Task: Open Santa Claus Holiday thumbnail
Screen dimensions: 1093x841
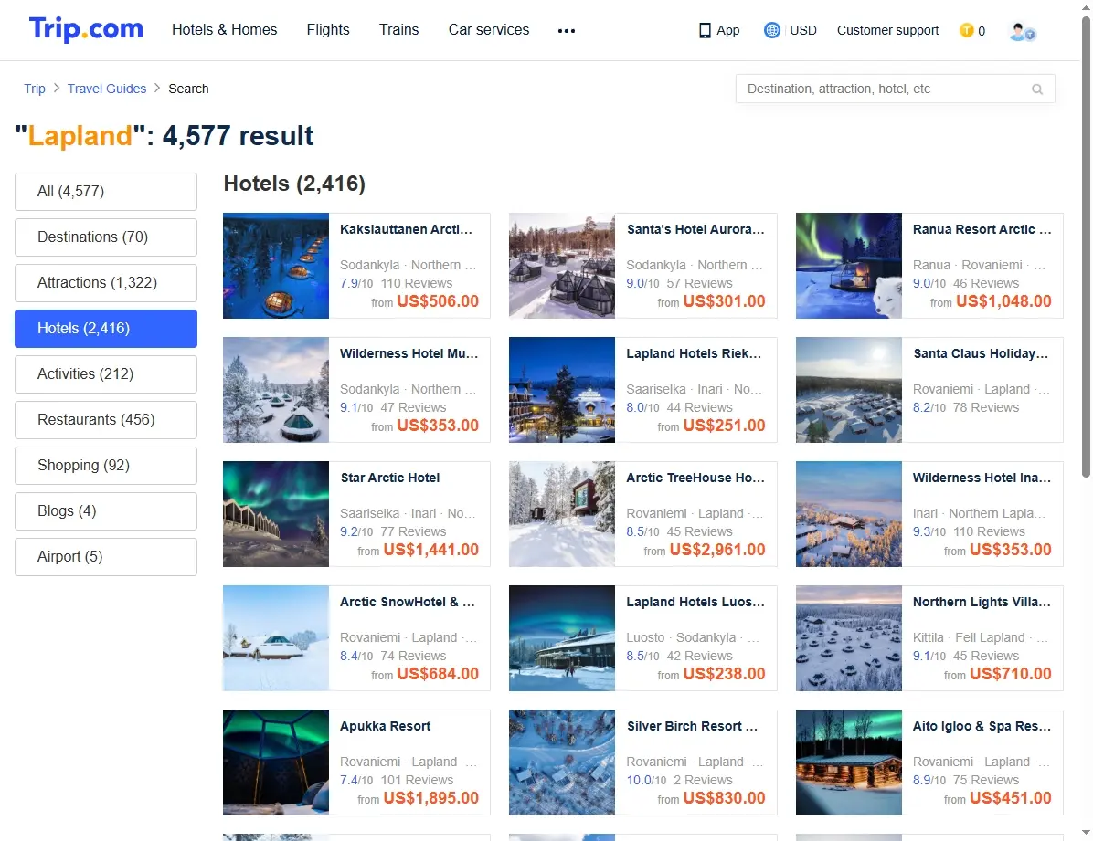Action: tap(848, 390)
